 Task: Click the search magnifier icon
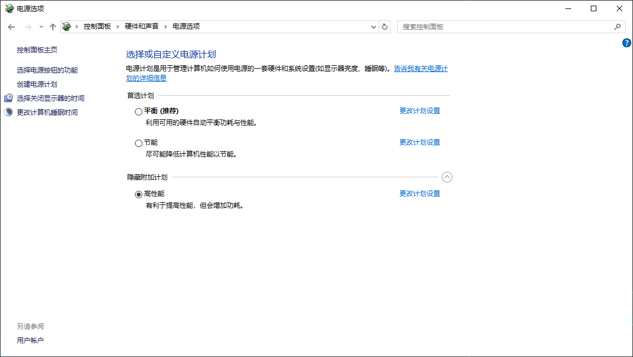(617, 26)
